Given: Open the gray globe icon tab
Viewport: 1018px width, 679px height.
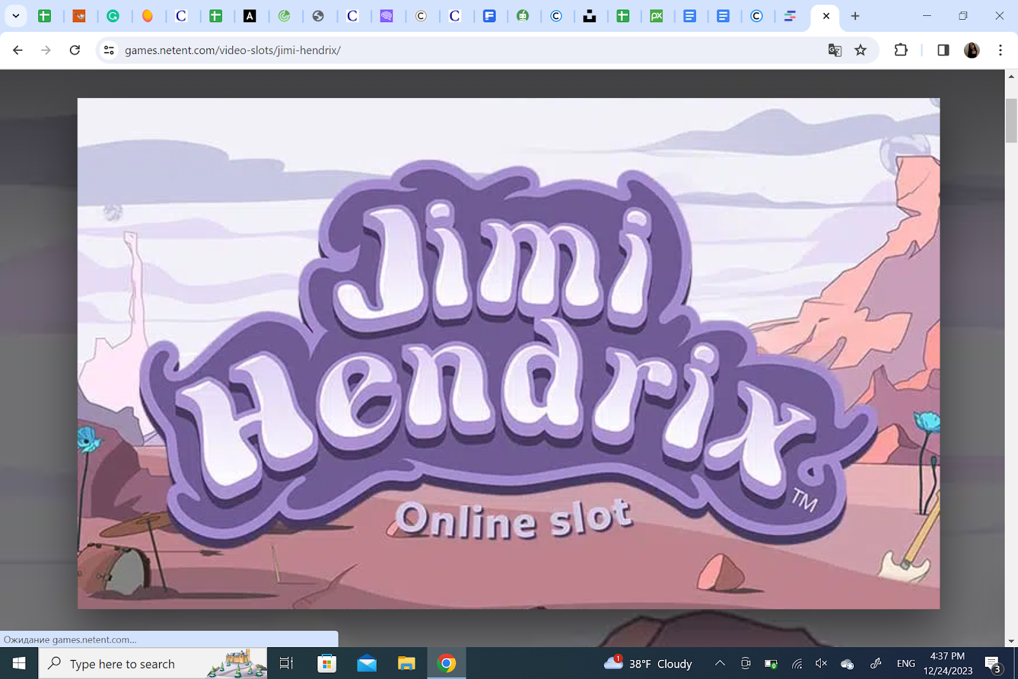Looking at the screenshot, I should point(318,16).
